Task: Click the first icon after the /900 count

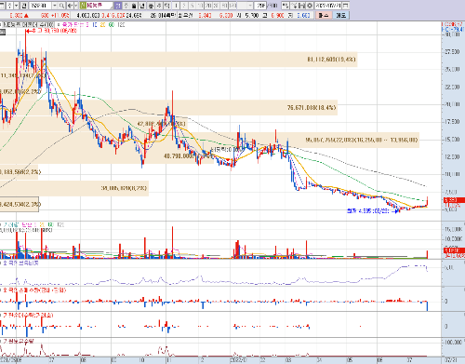Action: tap(286, 6)
